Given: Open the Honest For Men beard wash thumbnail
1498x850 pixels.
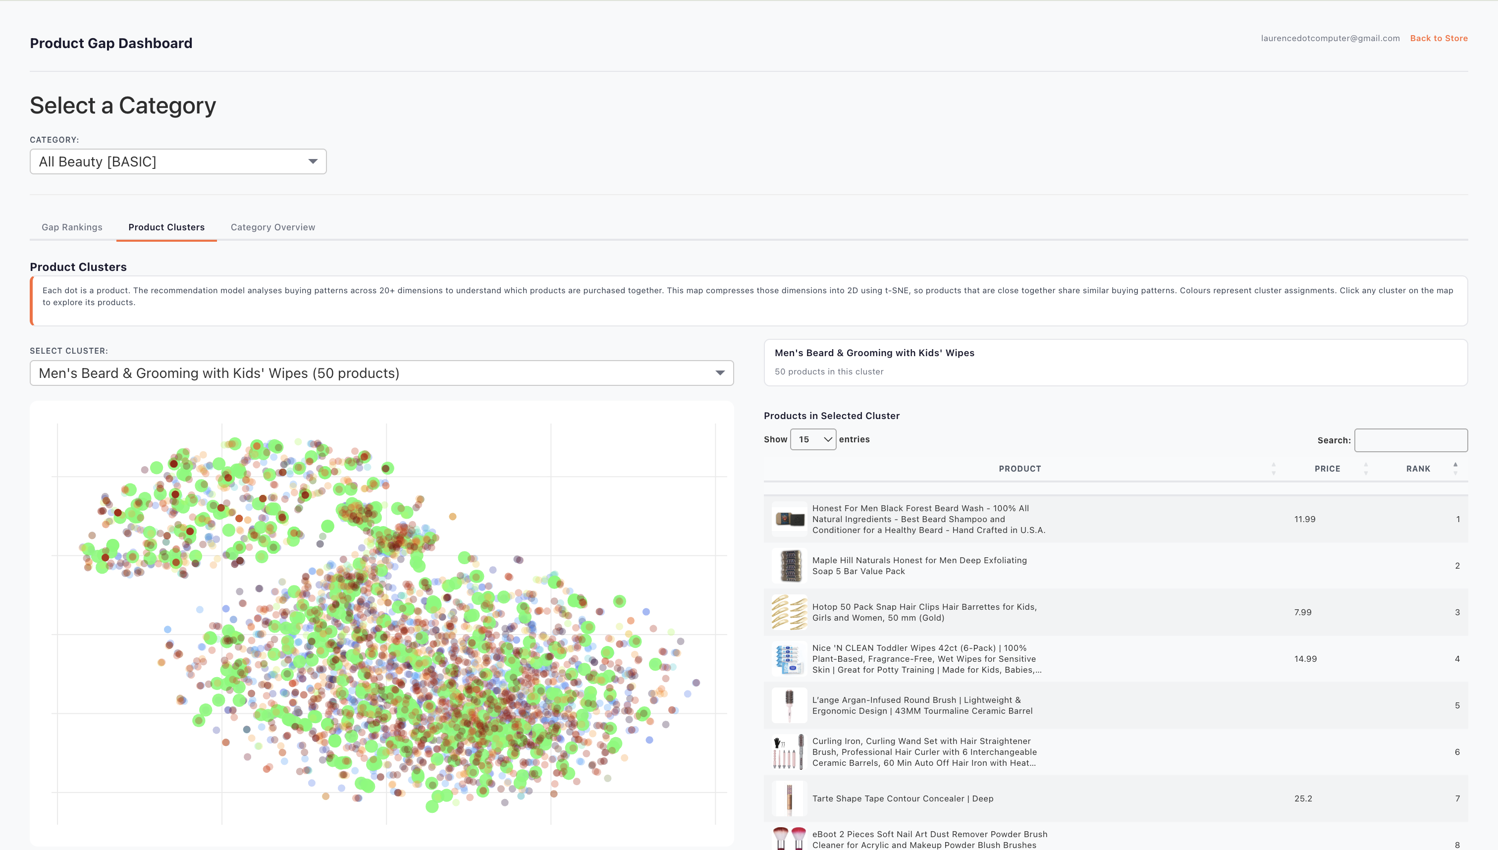Looking at the screenshot, I should click(789, 519).
